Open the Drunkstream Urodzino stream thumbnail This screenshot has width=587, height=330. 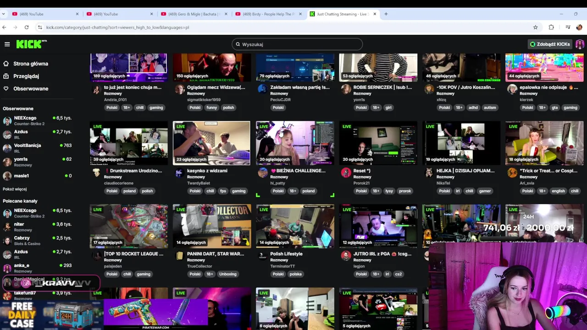(129, 143)
